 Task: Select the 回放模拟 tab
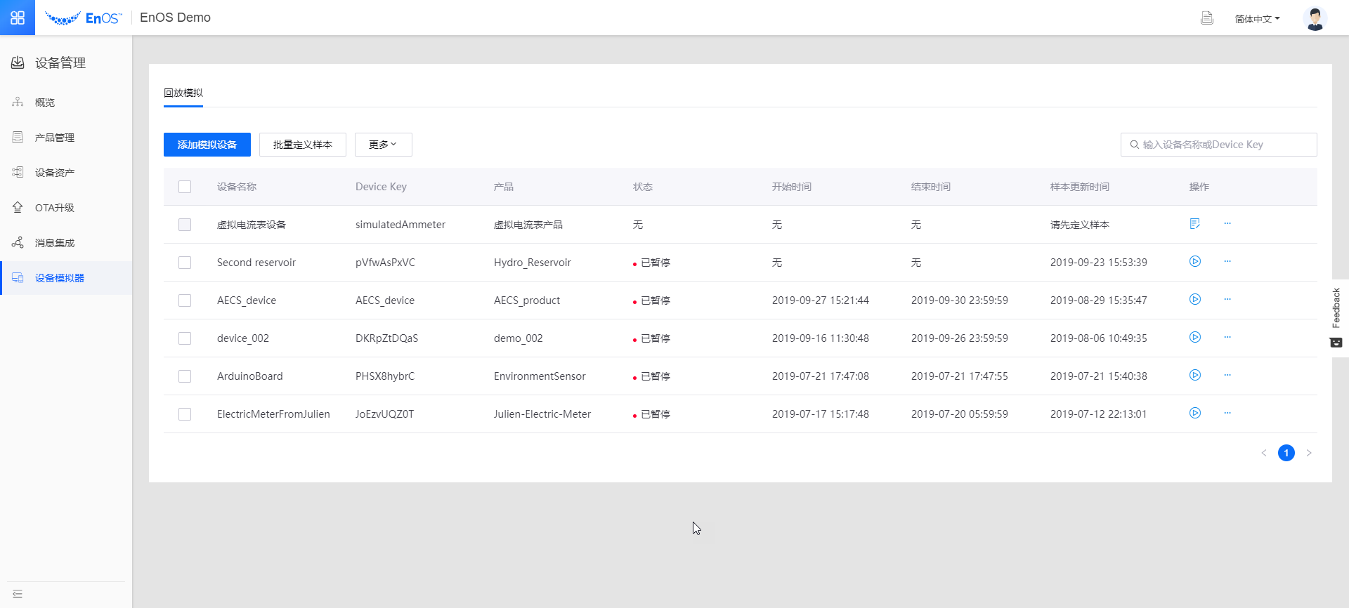coord(183,93)
